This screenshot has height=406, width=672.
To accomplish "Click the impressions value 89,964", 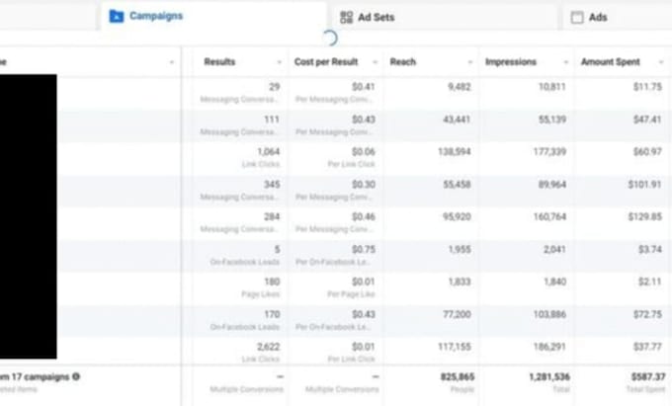I will [x=552, y=185].
